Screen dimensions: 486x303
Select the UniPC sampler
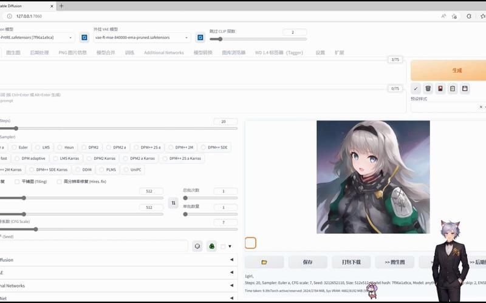[132, 170]
